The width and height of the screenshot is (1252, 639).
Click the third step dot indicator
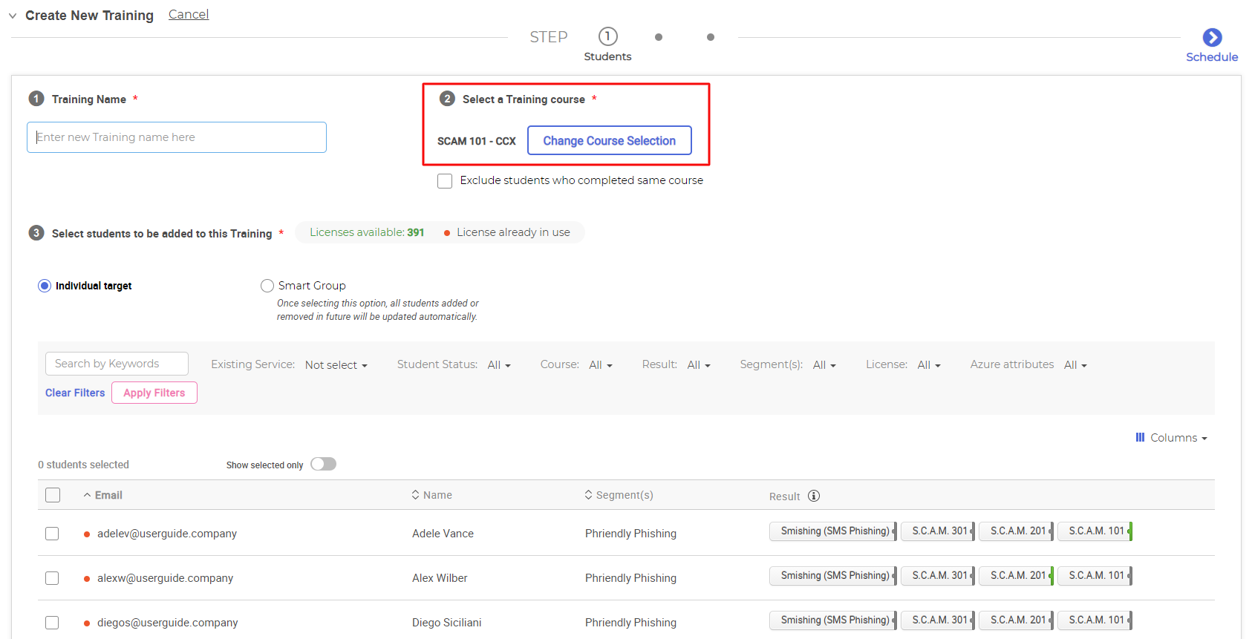click(711, 37)
